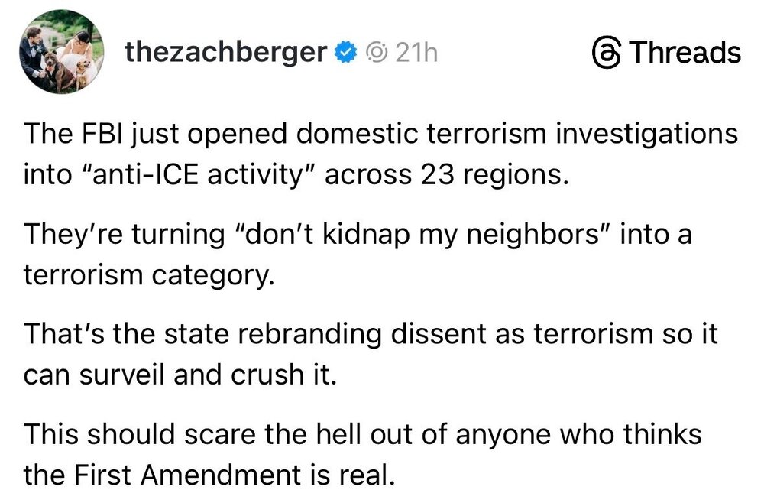Click the words "terrorism category"

pyautogui.click(x=148, y=274)
